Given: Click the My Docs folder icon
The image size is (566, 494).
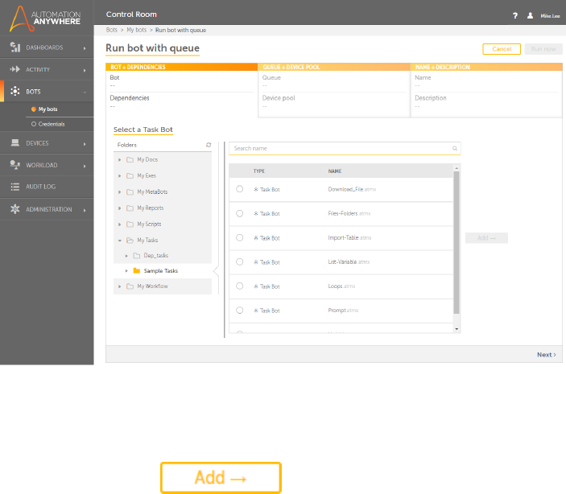Looking at the screenshot, I should click(x=130, y=159).
